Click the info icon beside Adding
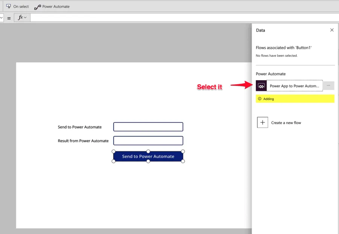This screenshot has width=339, height=234. (x=260, y=99)
